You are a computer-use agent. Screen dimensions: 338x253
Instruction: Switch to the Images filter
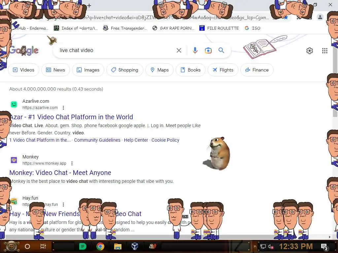click(88, 70)
